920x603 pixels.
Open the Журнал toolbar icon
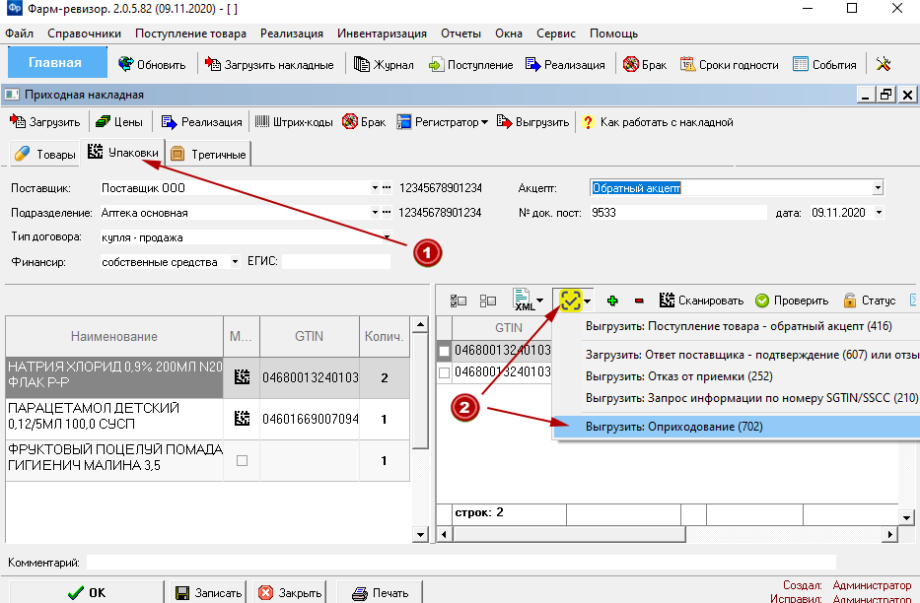[384, 64]
